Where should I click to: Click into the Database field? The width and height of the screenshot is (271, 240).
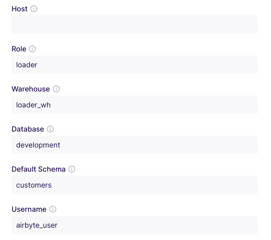pos(134,145)
